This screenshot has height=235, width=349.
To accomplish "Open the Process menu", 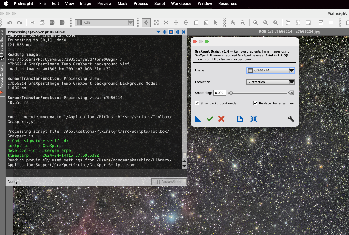I will pos(141,3).
